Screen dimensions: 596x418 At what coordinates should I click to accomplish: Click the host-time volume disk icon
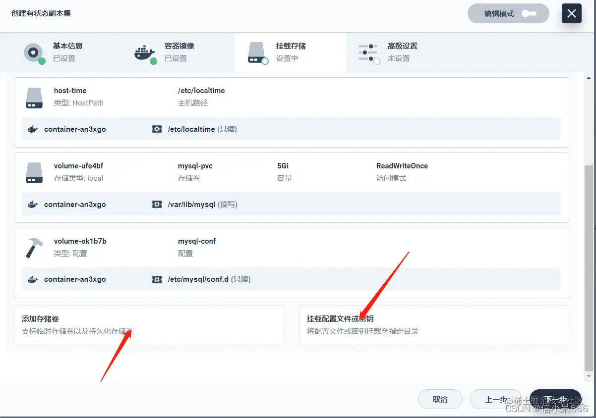coord(34,98)
